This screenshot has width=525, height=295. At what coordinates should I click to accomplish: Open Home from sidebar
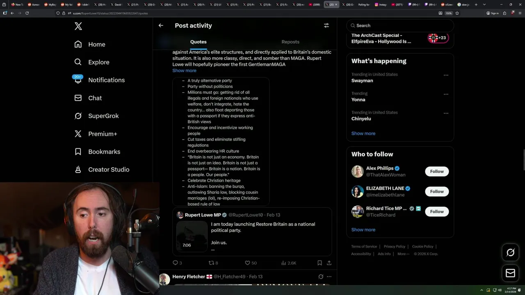90,44
